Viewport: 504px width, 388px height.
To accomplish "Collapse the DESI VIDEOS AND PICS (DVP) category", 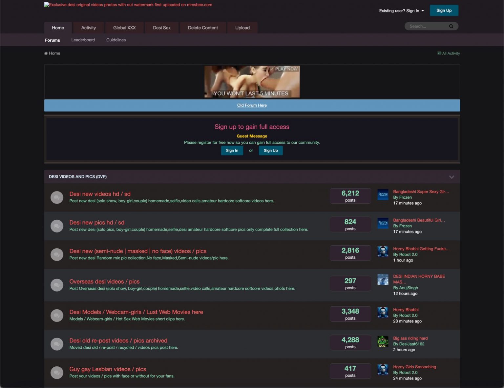I will 451,177.
